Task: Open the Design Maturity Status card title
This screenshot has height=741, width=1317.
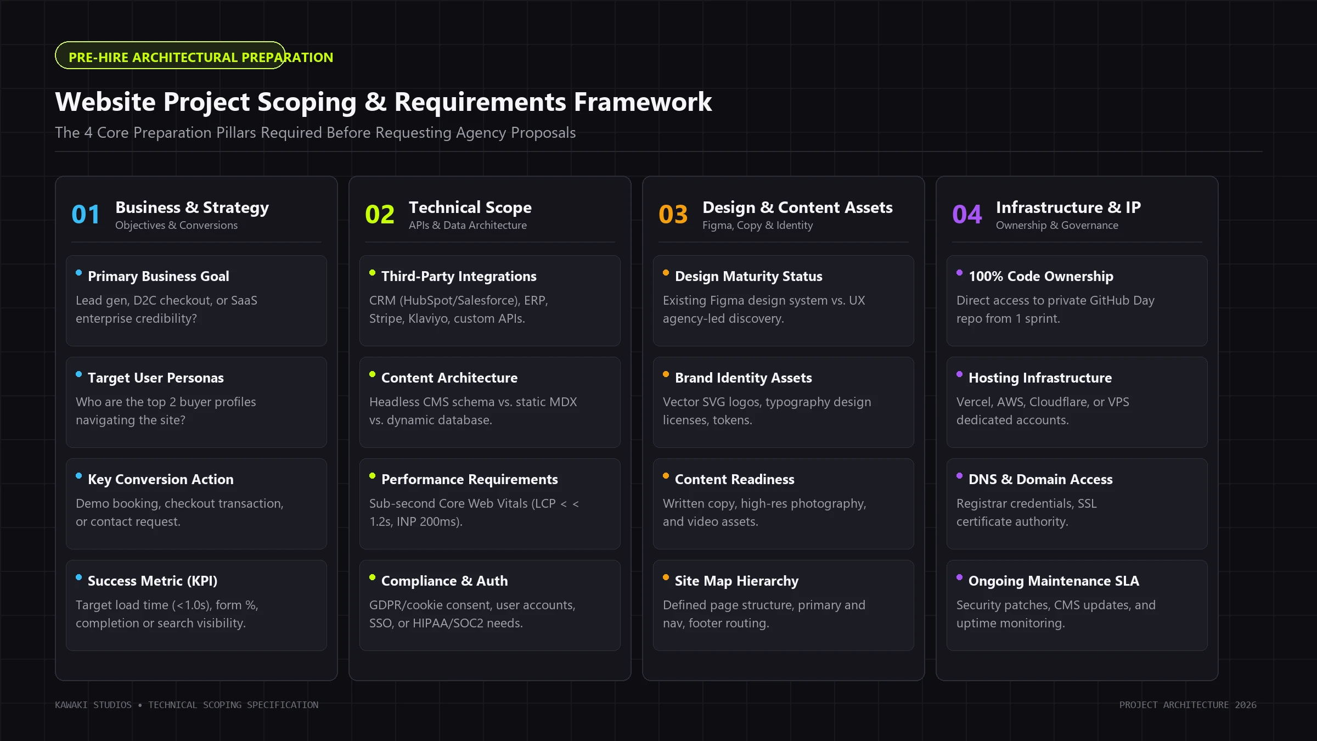Action: (748, 276)
